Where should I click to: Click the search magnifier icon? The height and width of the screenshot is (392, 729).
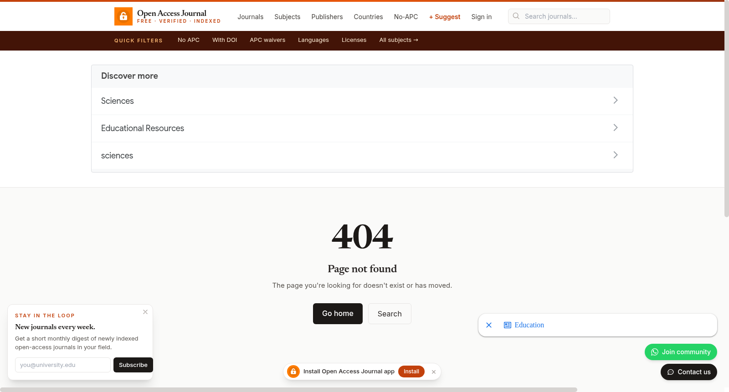coord(516,16)
